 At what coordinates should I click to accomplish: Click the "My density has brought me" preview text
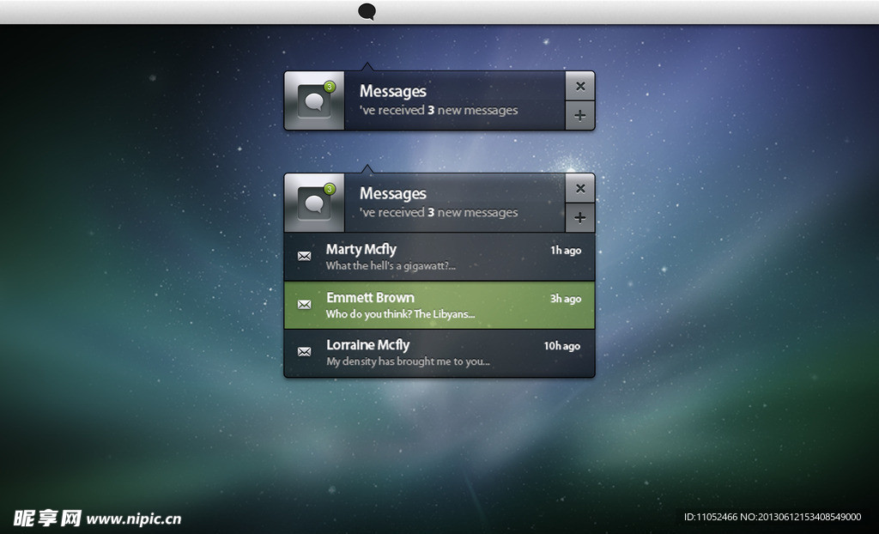[408, 361]
